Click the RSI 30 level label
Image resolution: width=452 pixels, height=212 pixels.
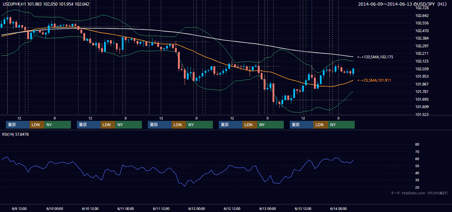pyautogui.click(x=417, y=180)
